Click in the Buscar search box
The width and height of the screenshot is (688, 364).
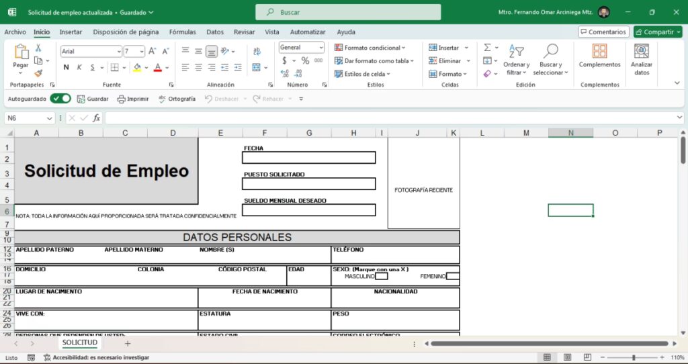[x=348, y=12]
